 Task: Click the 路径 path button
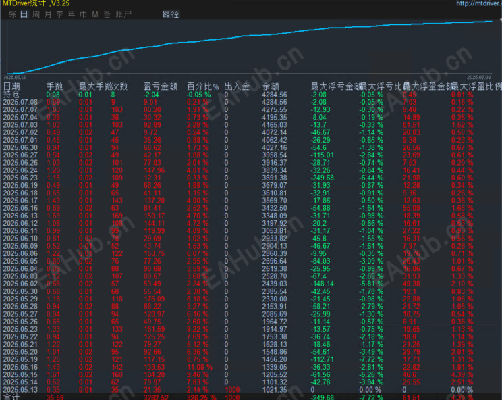[171, 14]
